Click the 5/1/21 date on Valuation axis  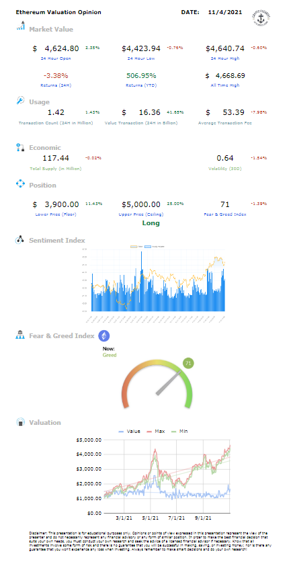(151, 518)
